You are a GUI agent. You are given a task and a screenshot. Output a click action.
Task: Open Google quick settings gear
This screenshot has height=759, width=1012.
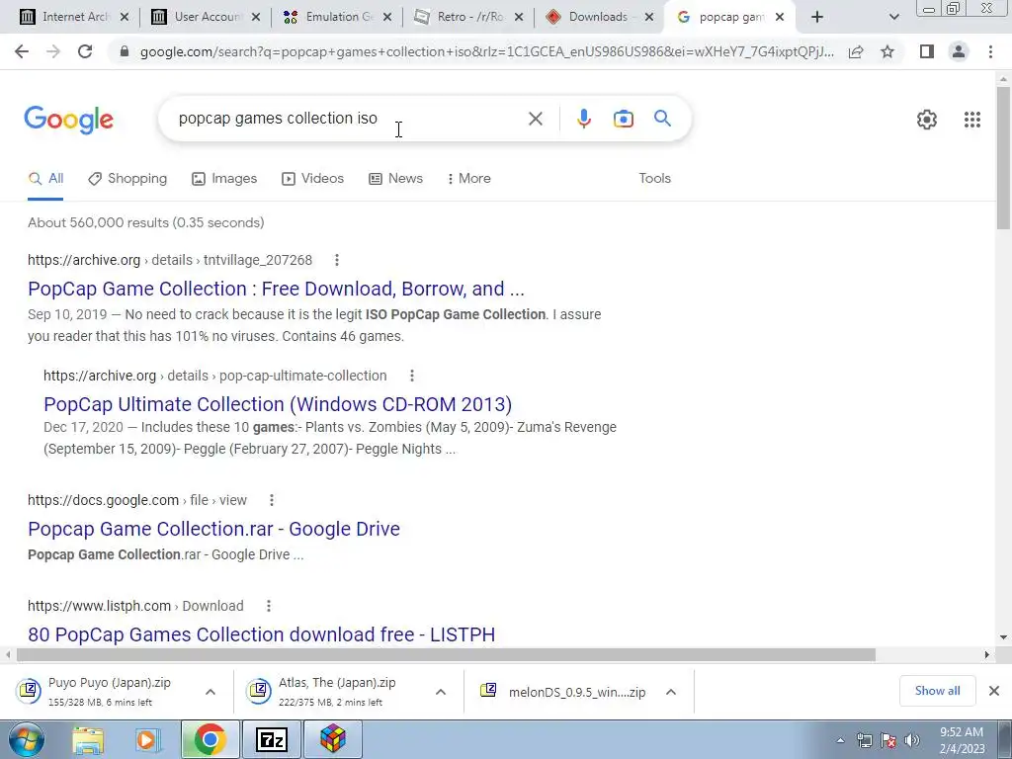tap(927, 120)
